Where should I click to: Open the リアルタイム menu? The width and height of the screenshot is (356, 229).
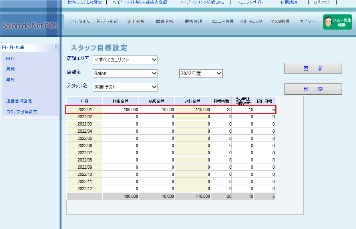78,22
